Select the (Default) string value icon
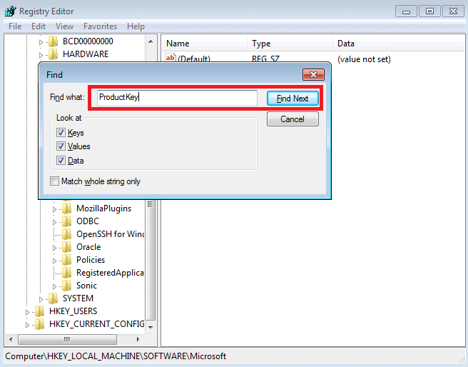This screenshot has width=468, height=367. coord(171,59)
